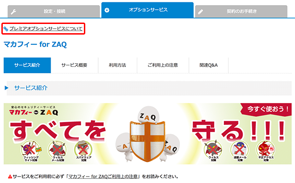Select the サービス紹介 sub-tab
Image resolution: width=295 pixels, height=183 pixels.
coord(27,65)
